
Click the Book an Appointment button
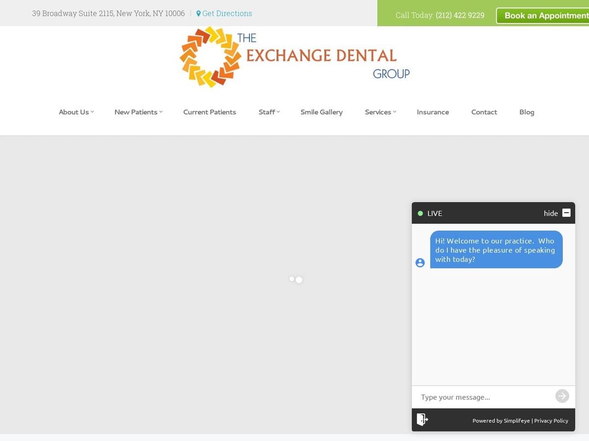[542, 16]
